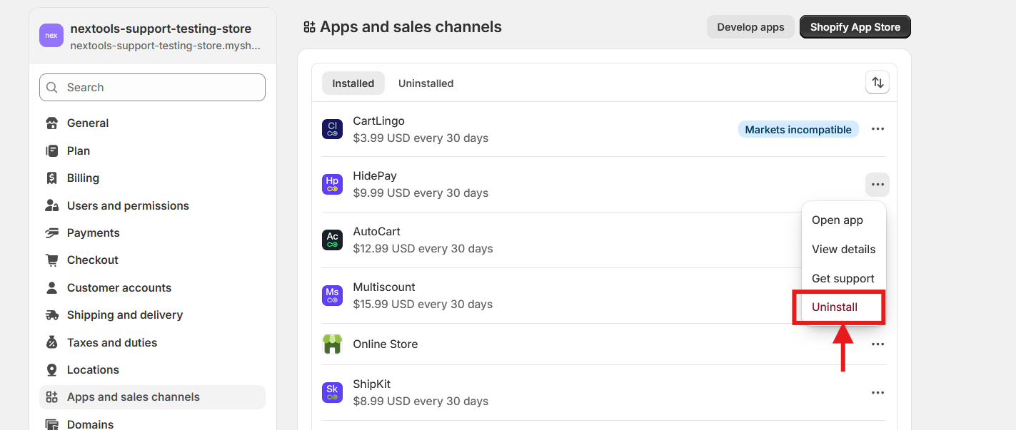Choose Open app in the dropdown menu
Image resolution: width=1016 pixels, height=430 pixels.
click(838, 220)
